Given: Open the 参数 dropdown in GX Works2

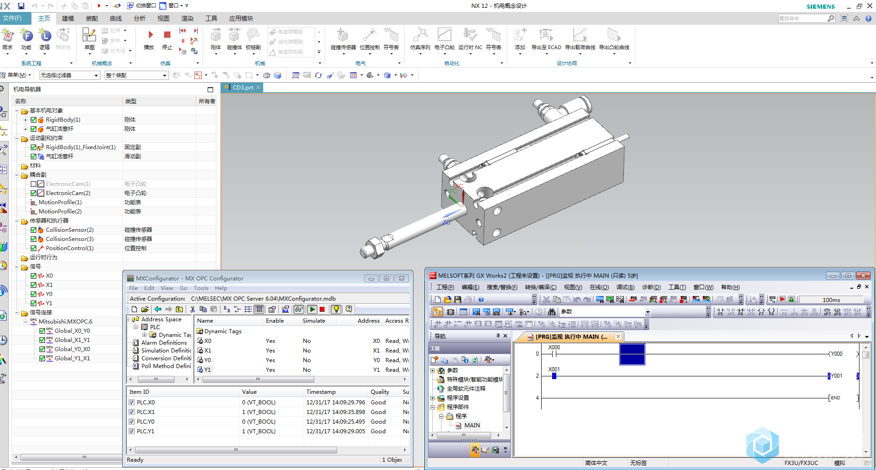Looking at the screenshot, I should 605,312.
